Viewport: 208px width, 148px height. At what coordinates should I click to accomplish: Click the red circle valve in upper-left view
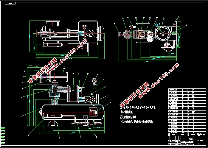[x=82, y=48]
